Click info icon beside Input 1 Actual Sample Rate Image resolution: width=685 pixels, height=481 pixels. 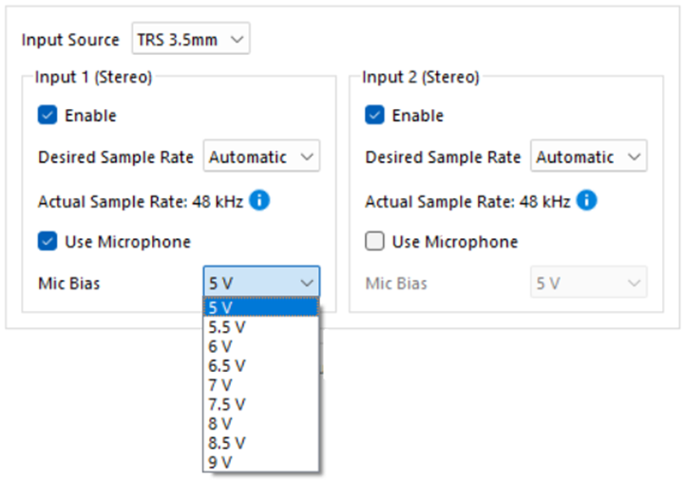(x=259, y=200)
